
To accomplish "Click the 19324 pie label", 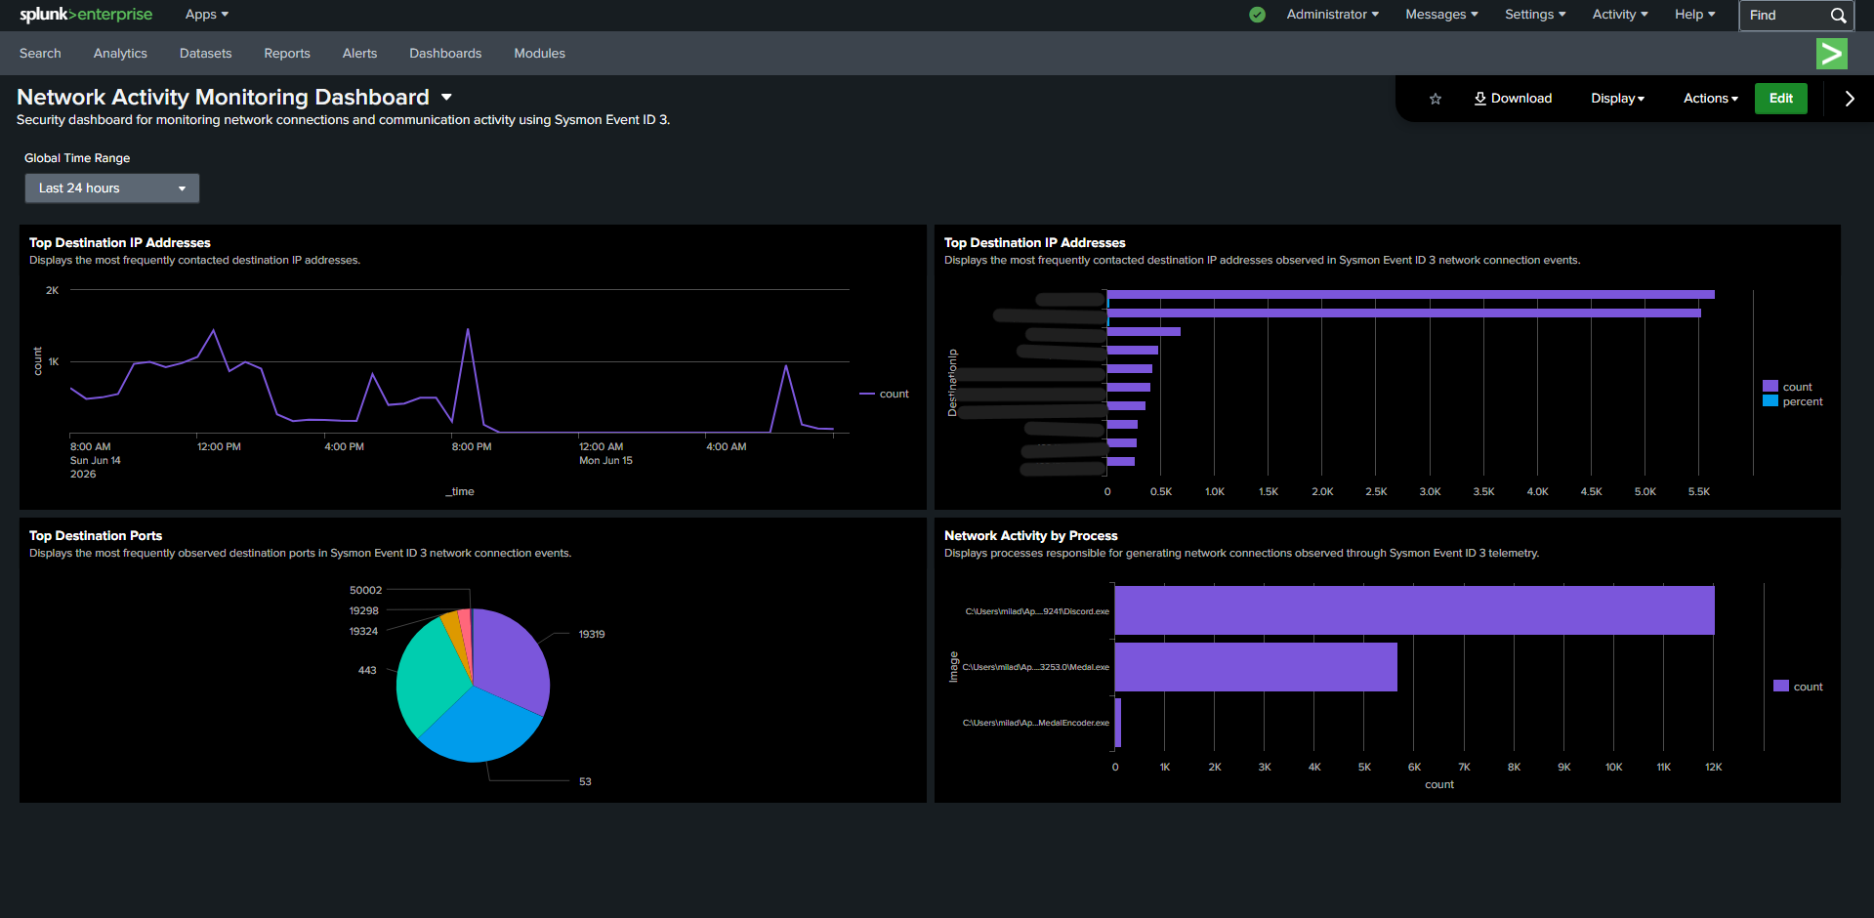I will [364, 632].
